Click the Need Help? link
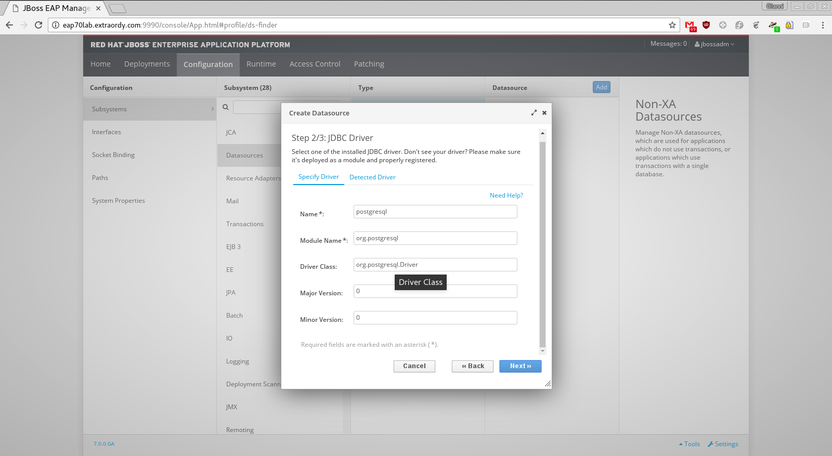 coord(506,196)
